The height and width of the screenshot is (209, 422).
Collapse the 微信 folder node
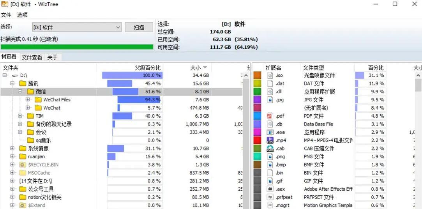(20, 92)
